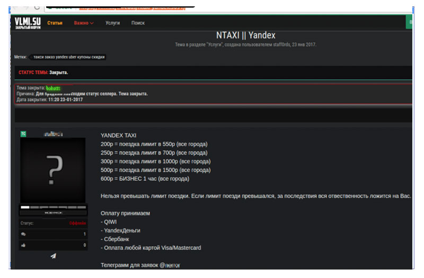Open the Статьи menu item

point(55,23)
